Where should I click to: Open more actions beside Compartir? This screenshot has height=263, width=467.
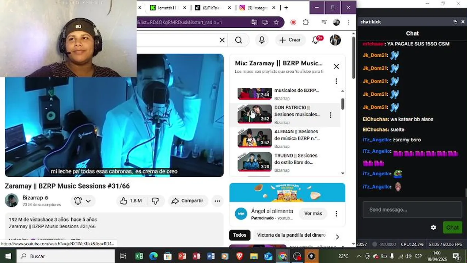click(x=217, y=201)
